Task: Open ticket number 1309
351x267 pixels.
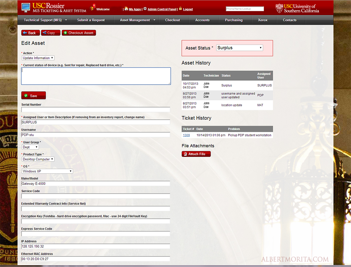Action: pos(186,135)
